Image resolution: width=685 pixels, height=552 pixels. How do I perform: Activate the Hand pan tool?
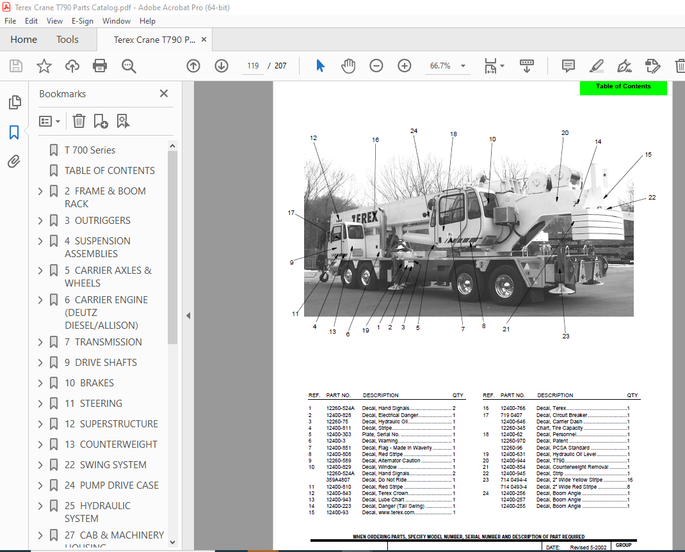[348, 66]
